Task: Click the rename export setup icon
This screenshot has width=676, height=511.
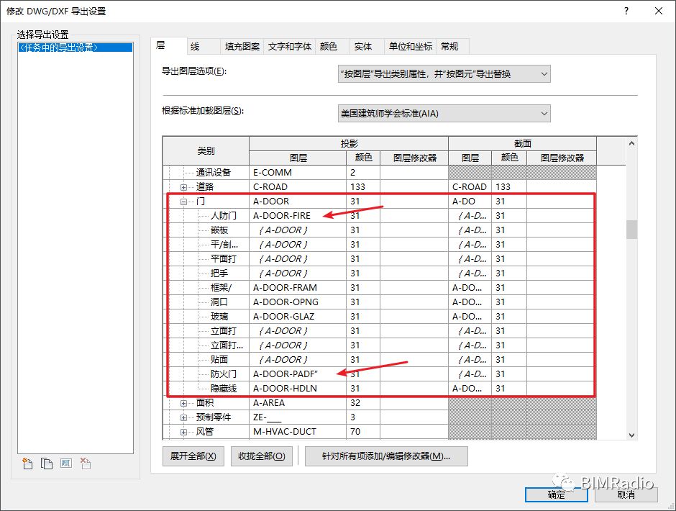Action: 66,463
